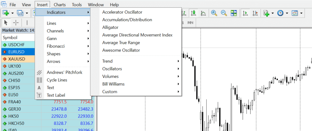This screenshot has width=312, height=131.
Task: Switch chart to candlesticks view
Action: [x=193, y=13]
